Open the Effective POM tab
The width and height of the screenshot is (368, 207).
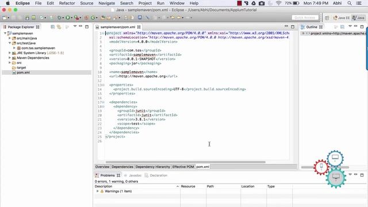[x=183, y=167]
